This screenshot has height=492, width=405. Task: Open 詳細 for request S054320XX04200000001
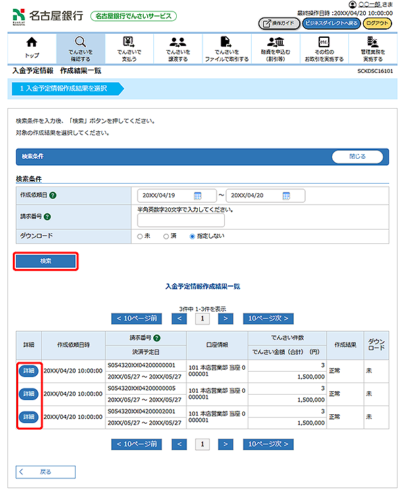[x=28, y=371]
